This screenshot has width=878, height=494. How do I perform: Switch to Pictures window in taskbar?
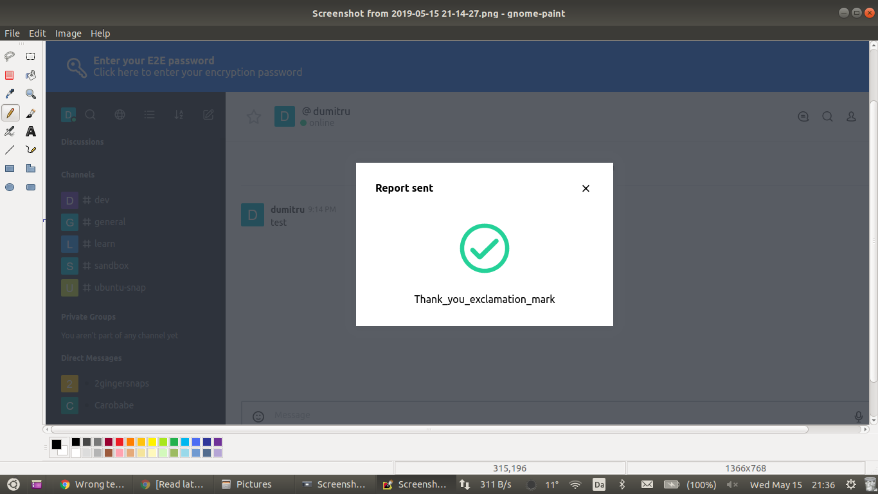pos(247,484)
